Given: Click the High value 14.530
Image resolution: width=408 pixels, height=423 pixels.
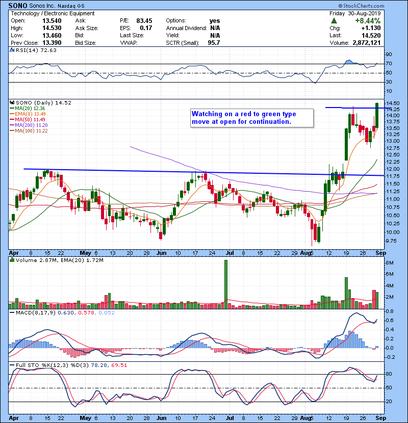Looking at the screenshot, I should coord(52,28).
